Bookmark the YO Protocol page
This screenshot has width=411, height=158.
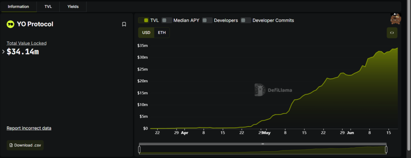pos(124,24)
